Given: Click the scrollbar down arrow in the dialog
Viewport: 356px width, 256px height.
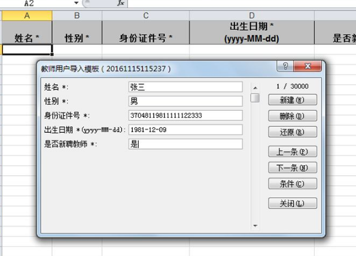Looking at the screenshot, I should (255, 226).
